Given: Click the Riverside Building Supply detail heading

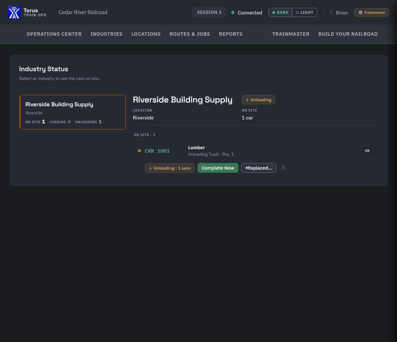Looking at the screenshot, I should click(x=183, y=100).
